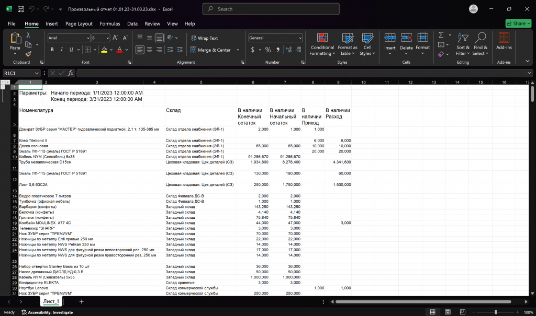The height and width of the screenshot is (316, 536).
Task: Increase indent in Alignment group
Action: 180,50
